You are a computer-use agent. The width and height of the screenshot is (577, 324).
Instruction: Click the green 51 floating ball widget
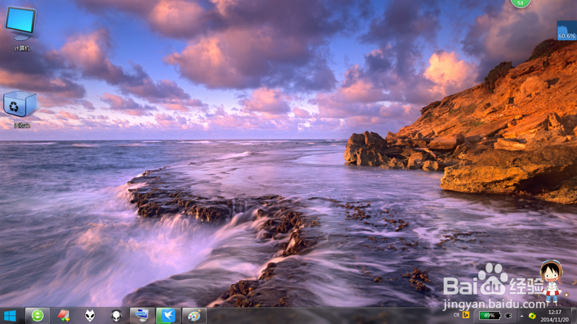coord(520,3)
